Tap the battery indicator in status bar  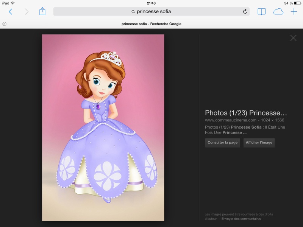coord(298,3)
